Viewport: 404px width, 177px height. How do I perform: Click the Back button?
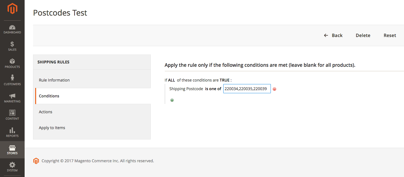click(333, 35)
